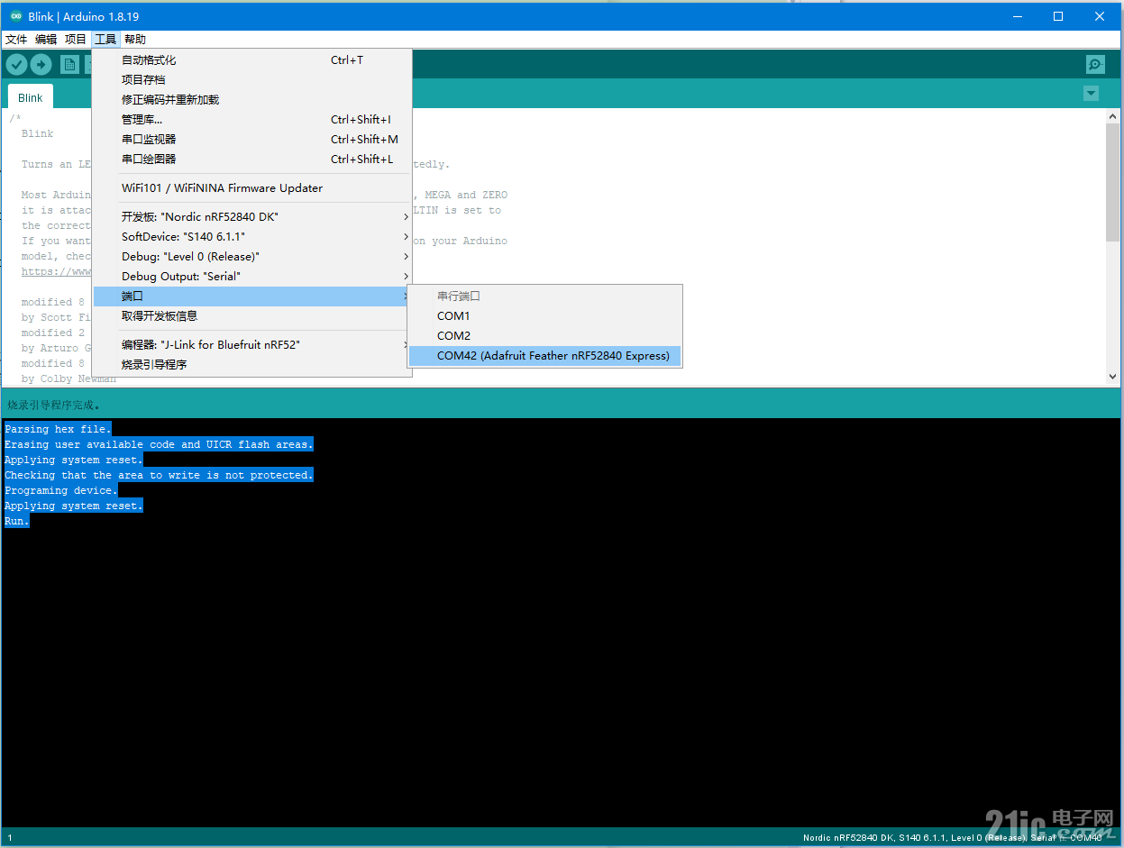Click 烧录引导程序 menu entry
Screen dimensions: 1124x848
click(252, 365)
